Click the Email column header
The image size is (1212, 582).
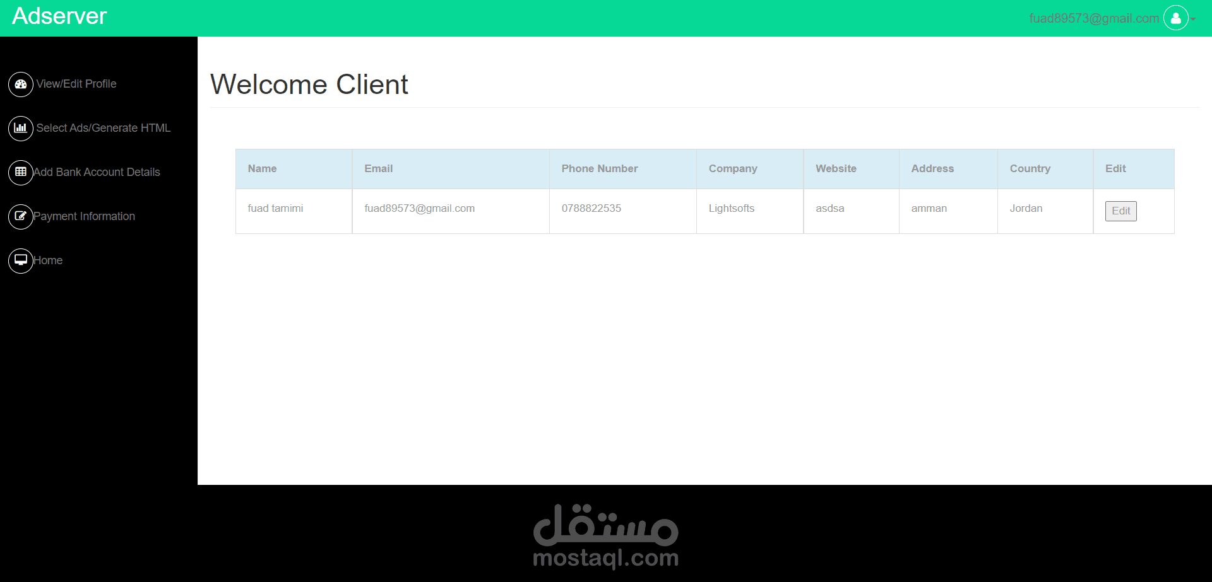[451, 169]
